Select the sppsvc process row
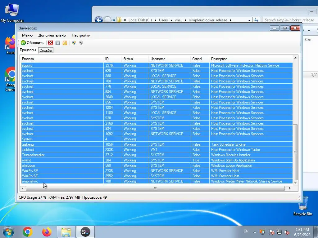 157,65
